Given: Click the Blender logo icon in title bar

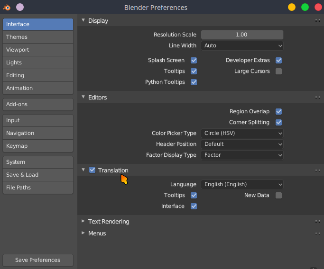Looking at the screenshot, I should point(7,8).
